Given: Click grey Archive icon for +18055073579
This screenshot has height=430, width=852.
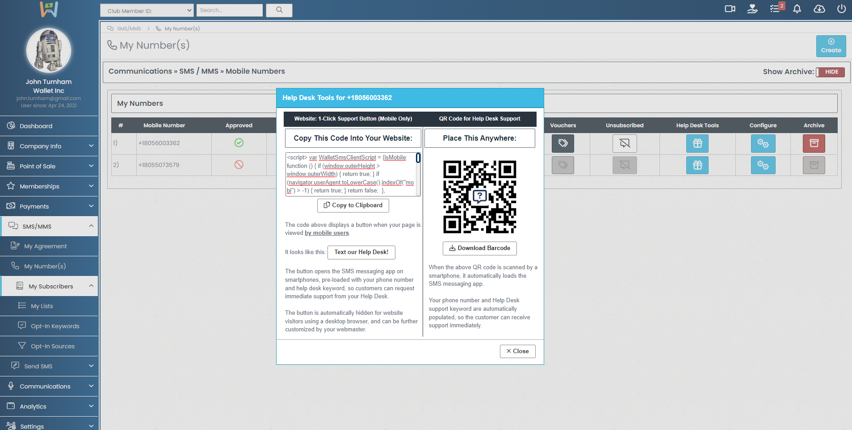Looking at the screenshot, I should coord(814,165).
